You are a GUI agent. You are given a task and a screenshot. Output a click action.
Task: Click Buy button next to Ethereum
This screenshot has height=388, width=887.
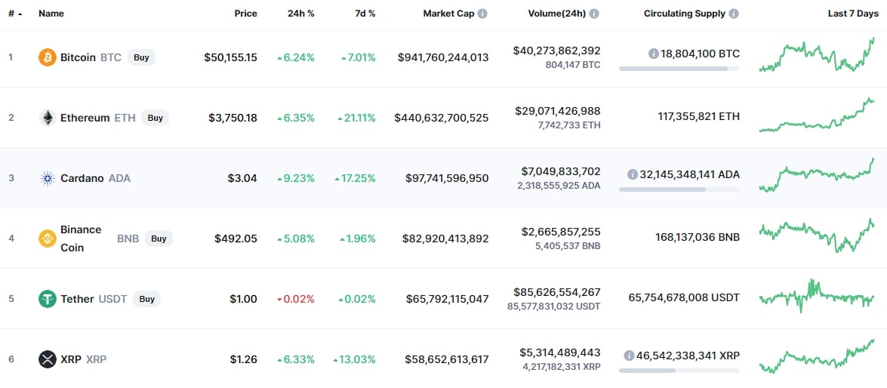[x=155, y=118]
